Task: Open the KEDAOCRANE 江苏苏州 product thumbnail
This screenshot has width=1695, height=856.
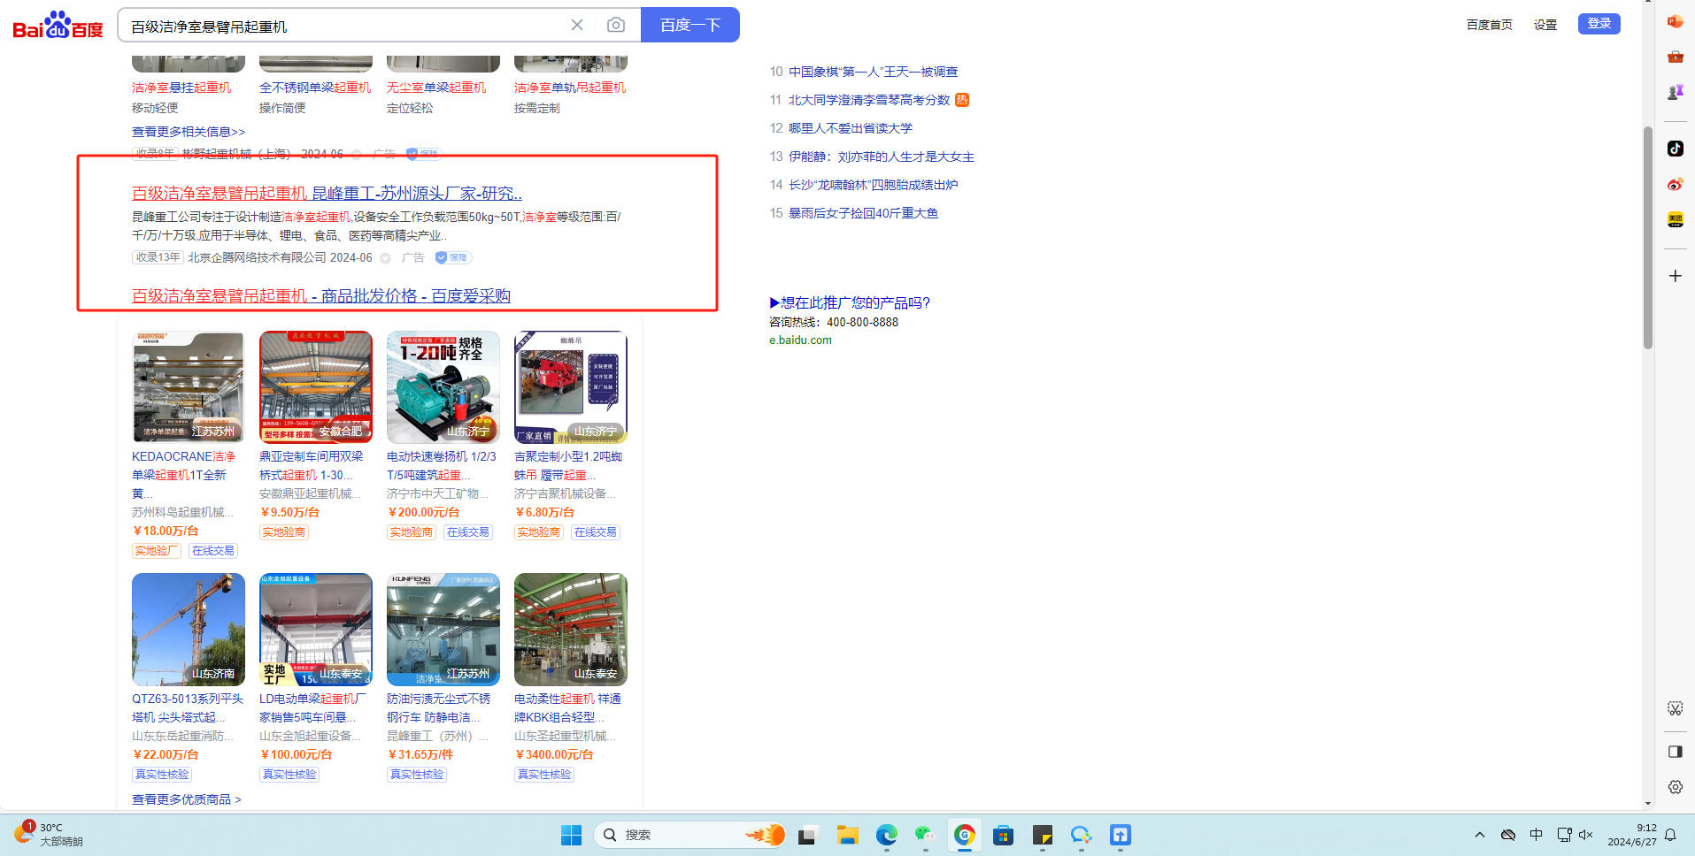Action: click(189, 387)
